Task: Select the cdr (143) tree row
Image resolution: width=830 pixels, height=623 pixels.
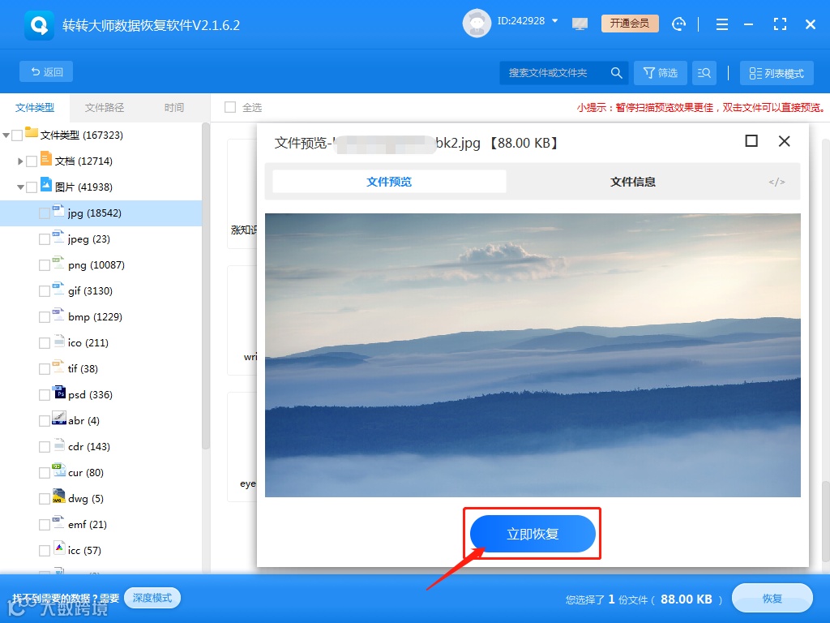Action: pyautogui.click(x=101, y=447)
